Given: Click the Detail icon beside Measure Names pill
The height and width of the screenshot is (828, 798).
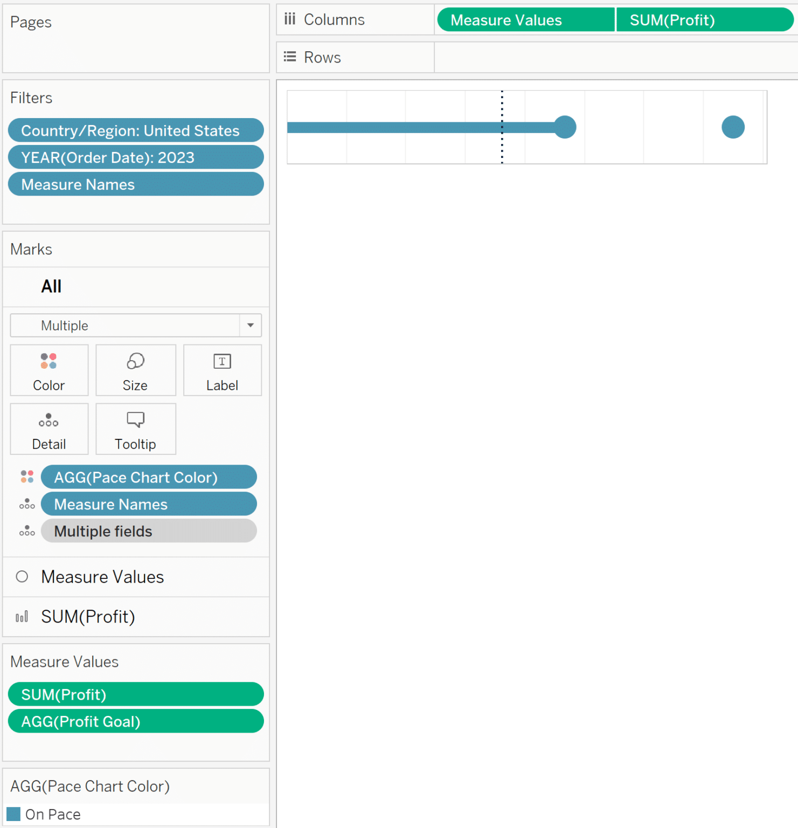Looking at the screenshot, I should (x=26, y=503).
